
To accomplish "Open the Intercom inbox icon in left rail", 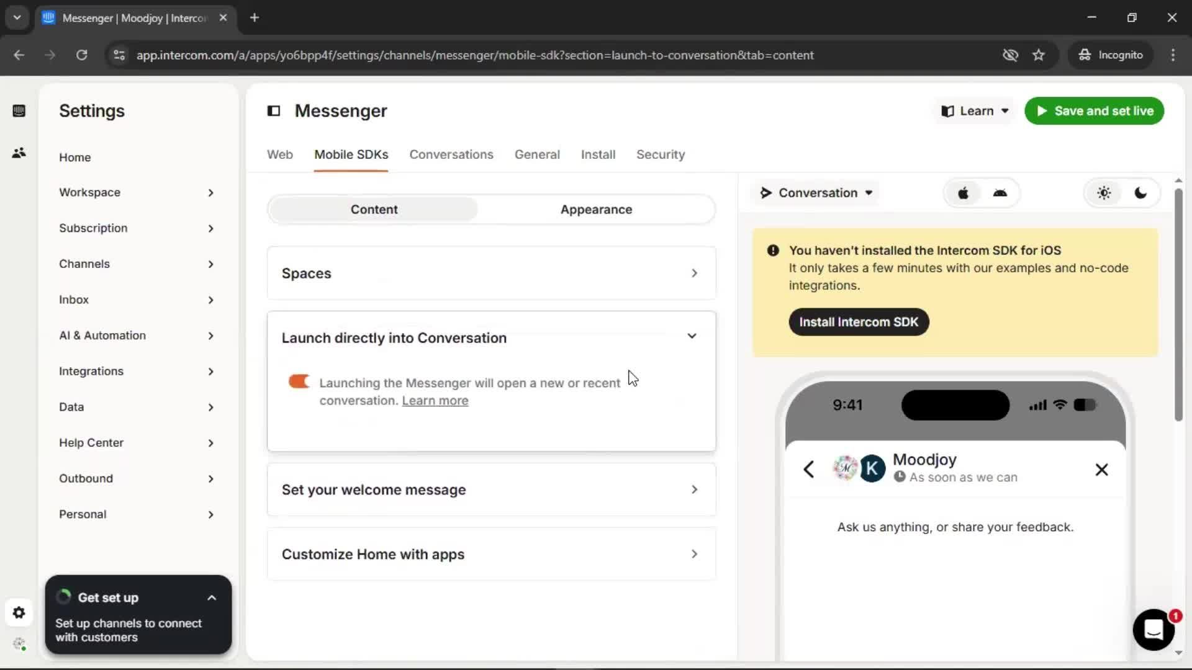I will pos(19,111).
